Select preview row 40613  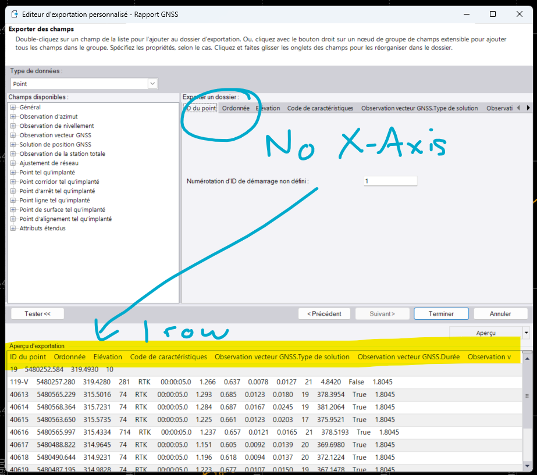click(x=264, y=395)
